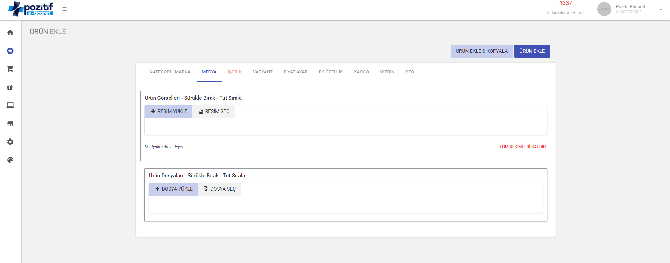Toggle the hamburger menu next to logo
The image size is (670, 263).
(64, 9)
